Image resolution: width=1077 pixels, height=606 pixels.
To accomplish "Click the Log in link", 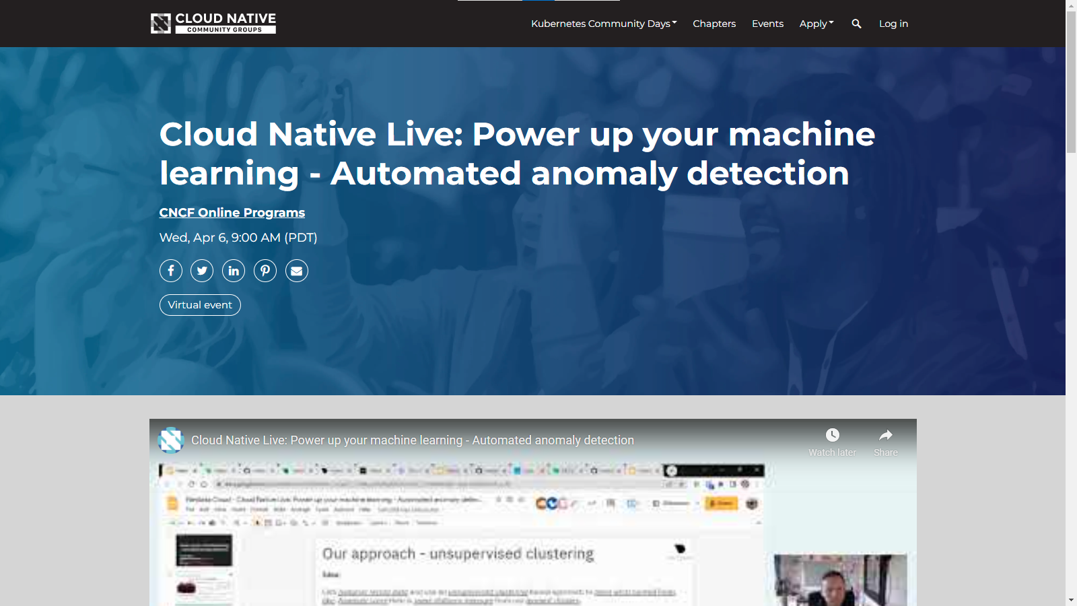I will (893, 24).
